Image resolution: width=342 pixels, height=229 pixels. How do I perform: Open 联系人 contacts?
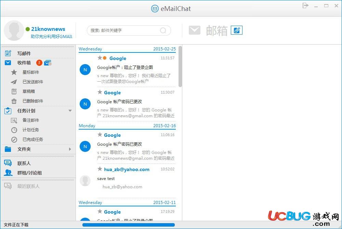pos(24,164)
